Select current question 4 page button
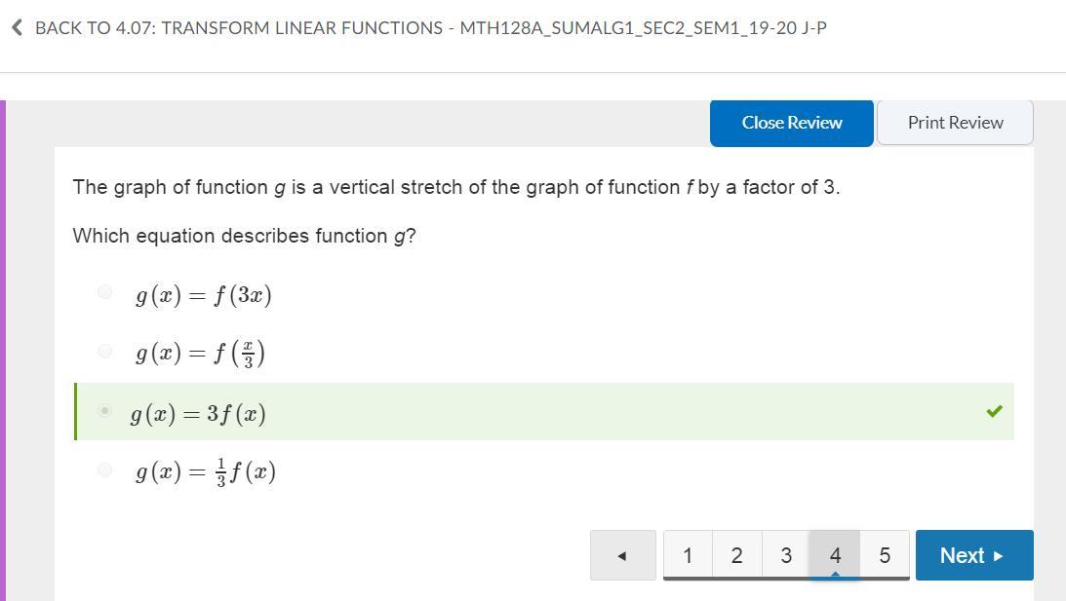 [835, 555]
